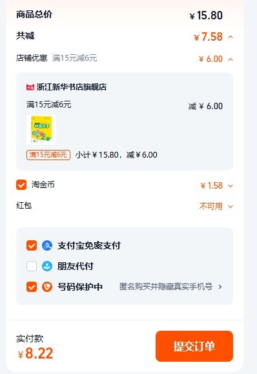Viewport: 257px width, 374px height.
Task: Enable the 朋友代付 checkbox
Action: point(32,266)
